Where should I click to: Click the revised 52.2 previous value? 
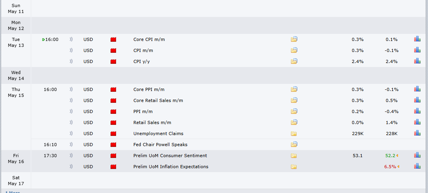(390, 156)
